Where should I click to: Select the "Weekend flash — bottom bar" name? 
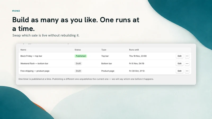[34, 63]
